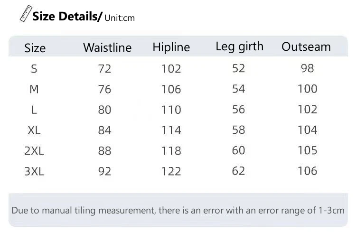Click the L size row label
This screenshot has width=356, height=232.
34,110
